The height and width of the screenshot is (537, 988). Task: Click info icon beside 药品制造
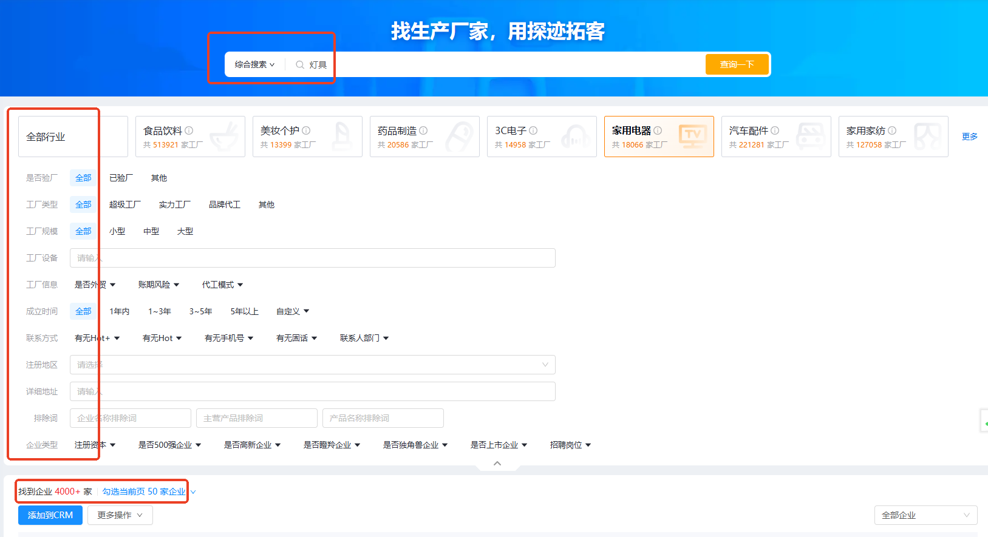coord(423,130)
